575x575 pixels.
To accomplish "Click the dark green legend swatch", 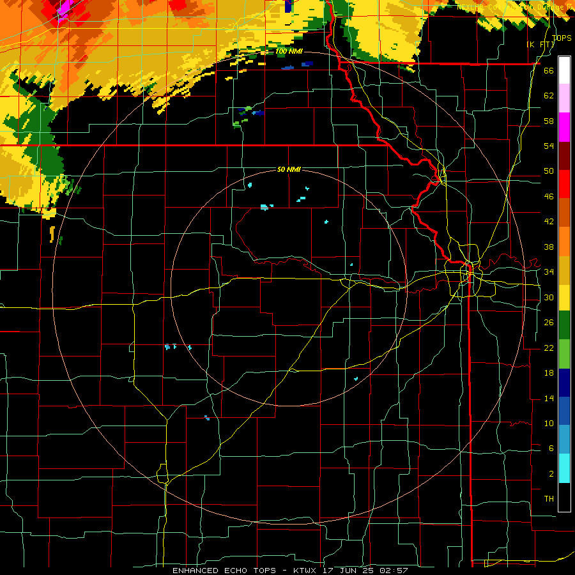I will [x=564, y=325].
